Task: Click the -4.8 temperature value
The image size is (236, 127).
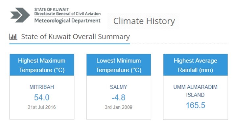Action: pyautogui.click(x=118, y=98)
